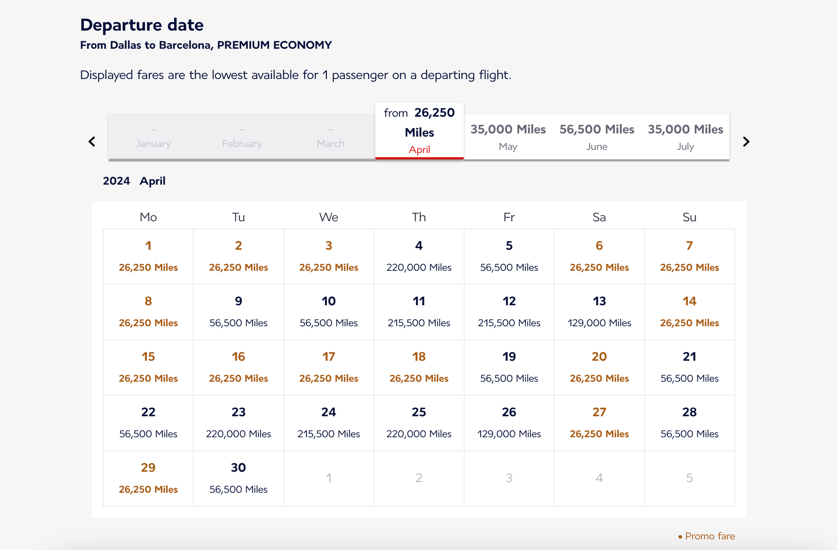Click the right chevron to view later months
This screenshot has width=838, height=550.
[x=746, y=141]
